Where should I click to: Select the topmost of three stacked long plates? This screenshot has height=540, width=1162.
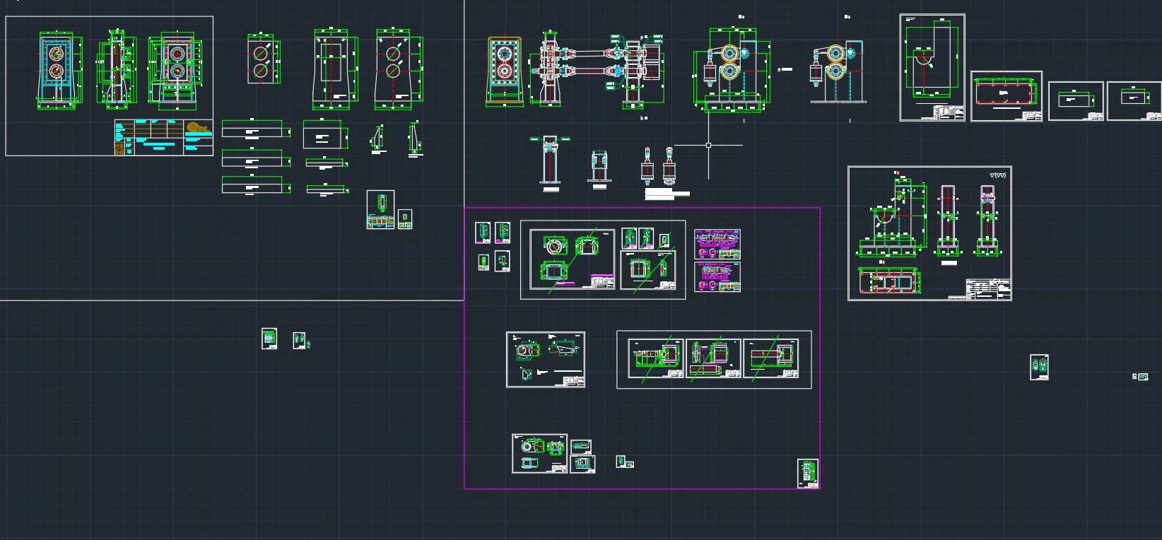(x=254, y=130)
